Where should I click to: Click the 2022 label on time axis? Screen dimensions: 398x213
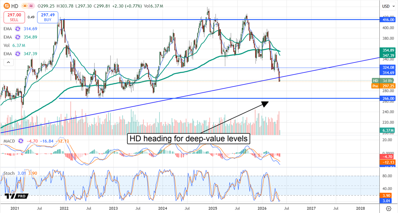(64, 208)
